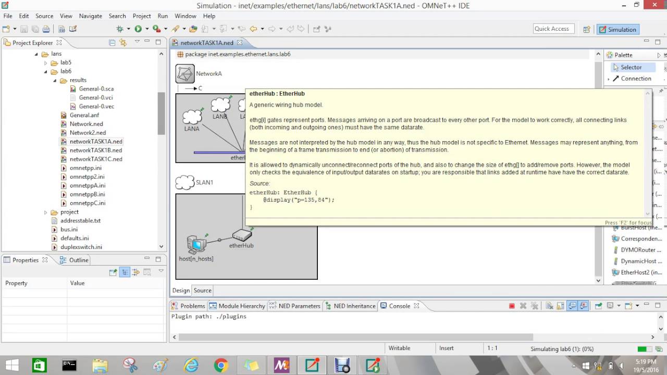Screen dimensions: 667x375
Task: Open Display Selected Console dropdown
Action: coord(619,306)
